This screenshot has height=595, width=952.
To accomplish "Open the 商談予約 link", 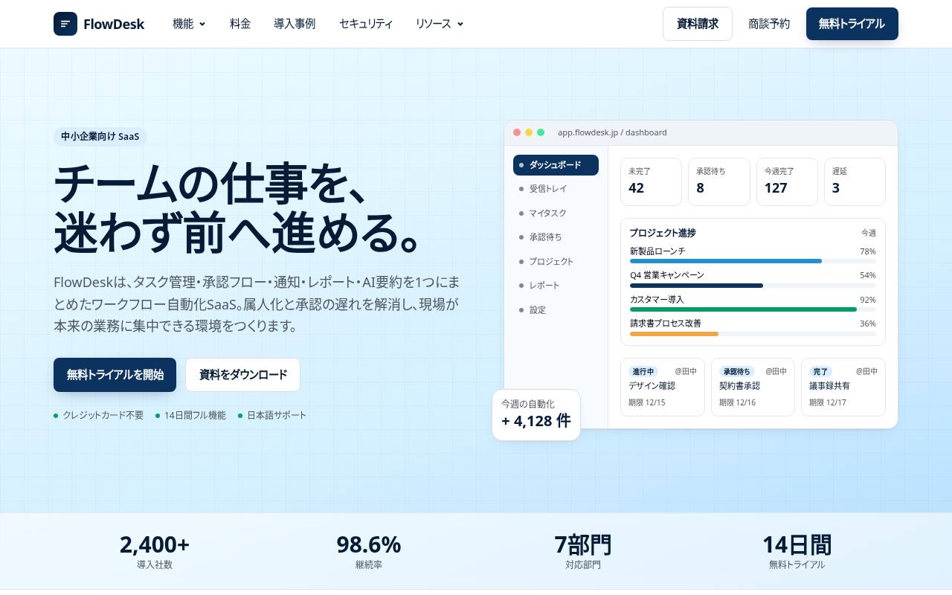I will [769, 24].
